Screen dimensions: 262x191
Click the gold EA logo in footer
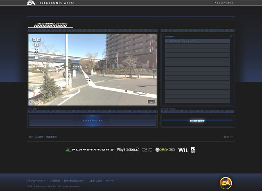(x=226, y=183)
